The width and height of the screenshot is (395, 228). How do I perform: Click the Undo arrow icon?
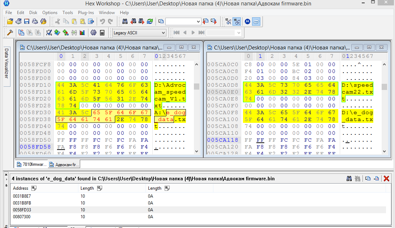tap(102, 22)
